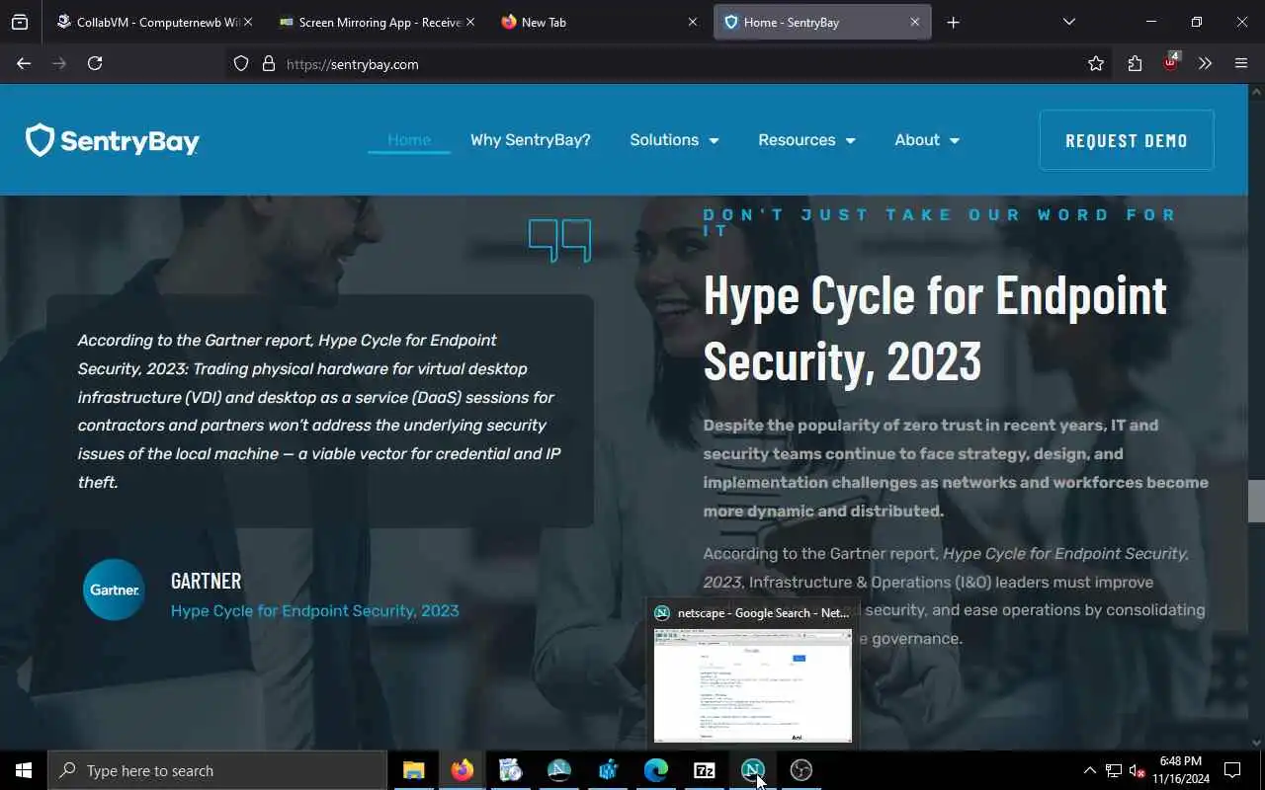This screenshot has height=790, width=1265.
Task: Click the page's vertical scrollbar thumb
Action: 1256,501
